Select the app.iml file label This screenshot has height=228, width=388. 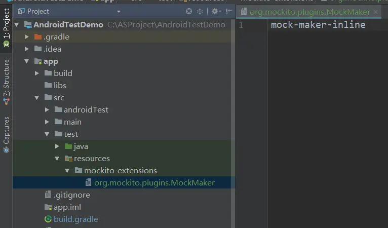pyautogui.click(x=67, y=207)
